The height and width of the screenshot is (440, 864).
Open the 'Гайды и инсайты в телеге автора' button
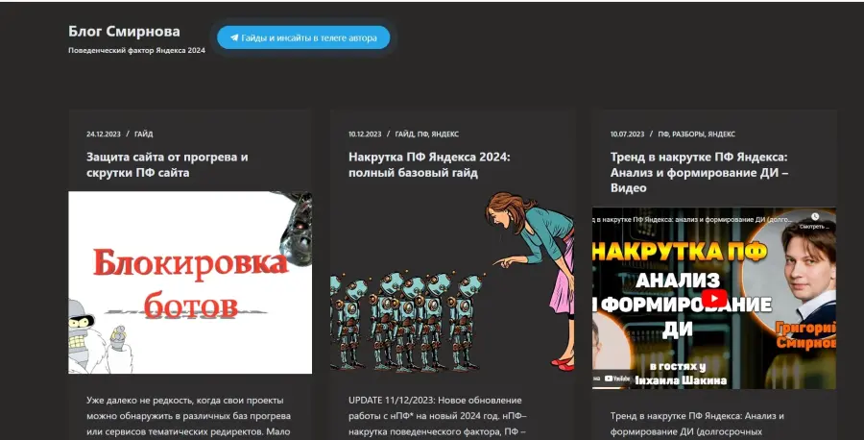click(x=303, y=38)
